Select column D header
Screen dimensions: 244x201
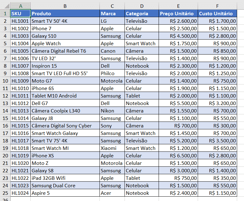click(x=142, y=6)
